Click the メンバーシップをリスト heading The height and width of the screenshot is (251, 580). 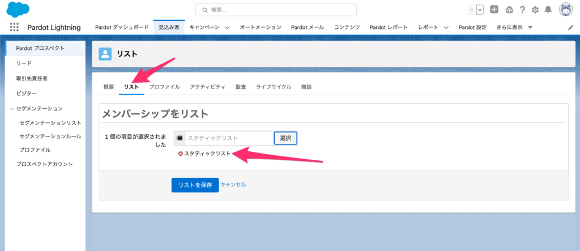(x=155, y=114)
